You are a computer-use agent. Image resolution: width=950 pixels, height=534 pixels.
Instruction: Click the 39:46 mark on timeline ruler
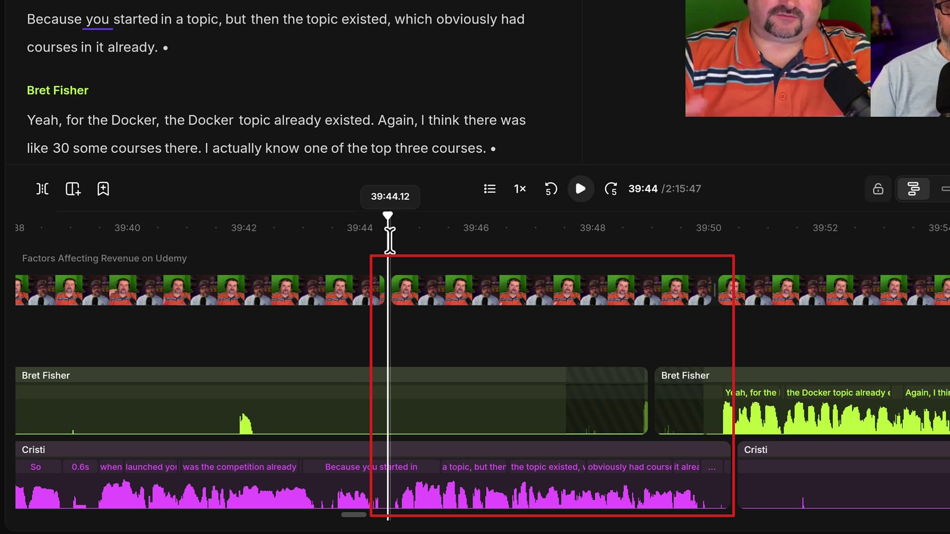tap(475, 228)
